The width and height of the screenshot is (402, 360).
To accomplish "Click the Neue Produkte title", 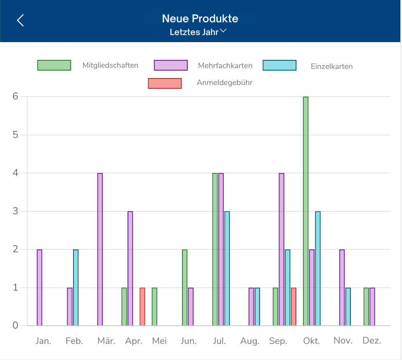I will tap(200, 19).
